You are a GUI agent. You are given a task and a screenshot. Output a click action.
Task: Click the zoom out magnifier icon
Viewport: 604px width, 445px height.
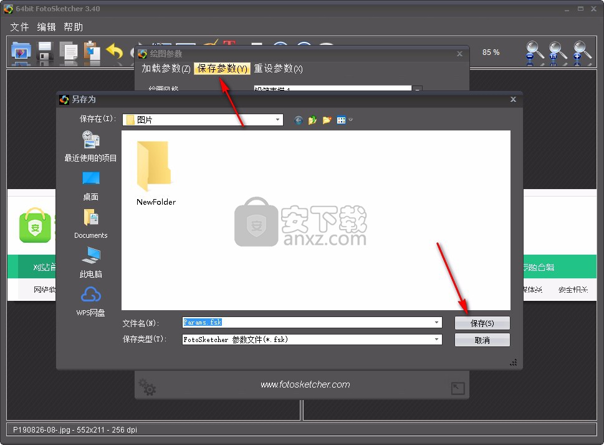click(x=535, y=52)
